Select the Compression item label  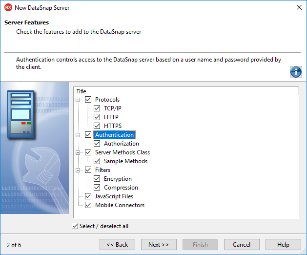(121, 188)
